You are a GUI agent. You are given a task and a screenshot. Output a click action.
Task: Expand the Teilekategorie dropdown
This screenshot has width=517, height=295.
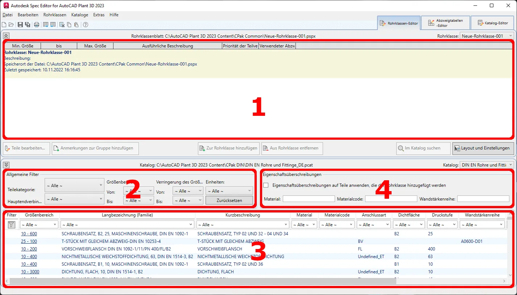[74, 185]
